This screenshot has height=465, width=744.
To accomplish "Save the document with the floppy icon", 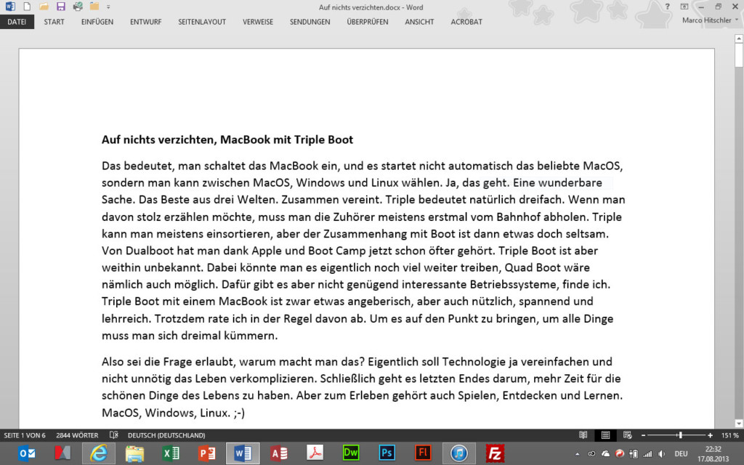I will 61,7.
